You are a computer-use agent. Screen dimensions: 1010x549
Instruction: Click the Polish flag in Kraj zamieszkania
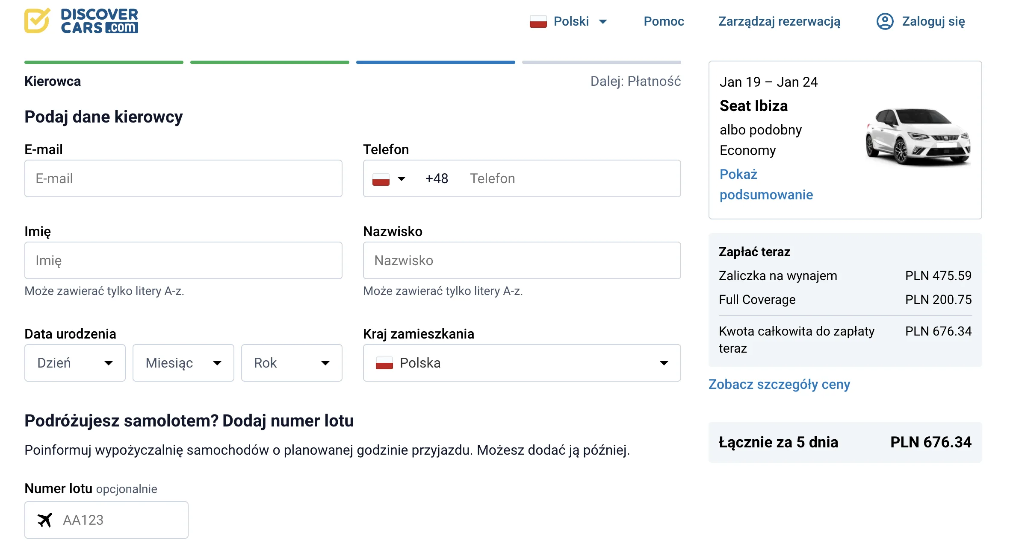pos(384,363)
